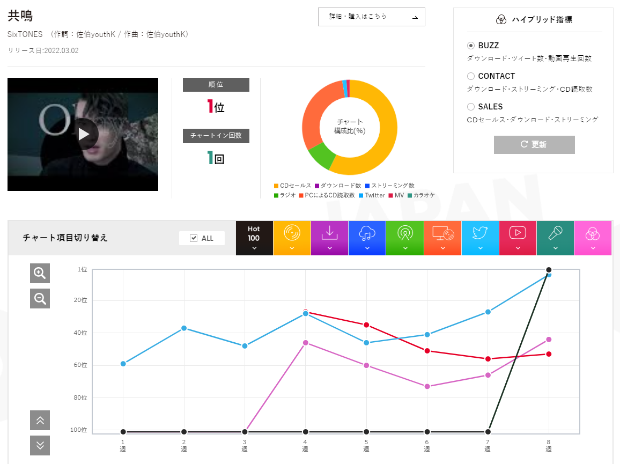Click the hybrid indicator icon in sidebar header
Screen dimensions: 620x464
coord(501,19)
